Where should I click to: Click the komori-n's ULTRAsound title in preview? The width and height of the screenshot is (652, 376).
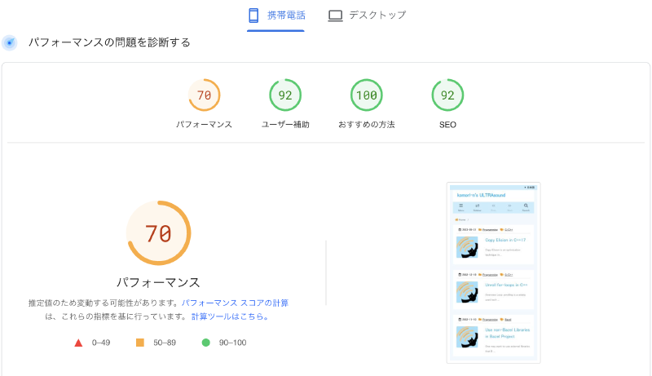481,195
